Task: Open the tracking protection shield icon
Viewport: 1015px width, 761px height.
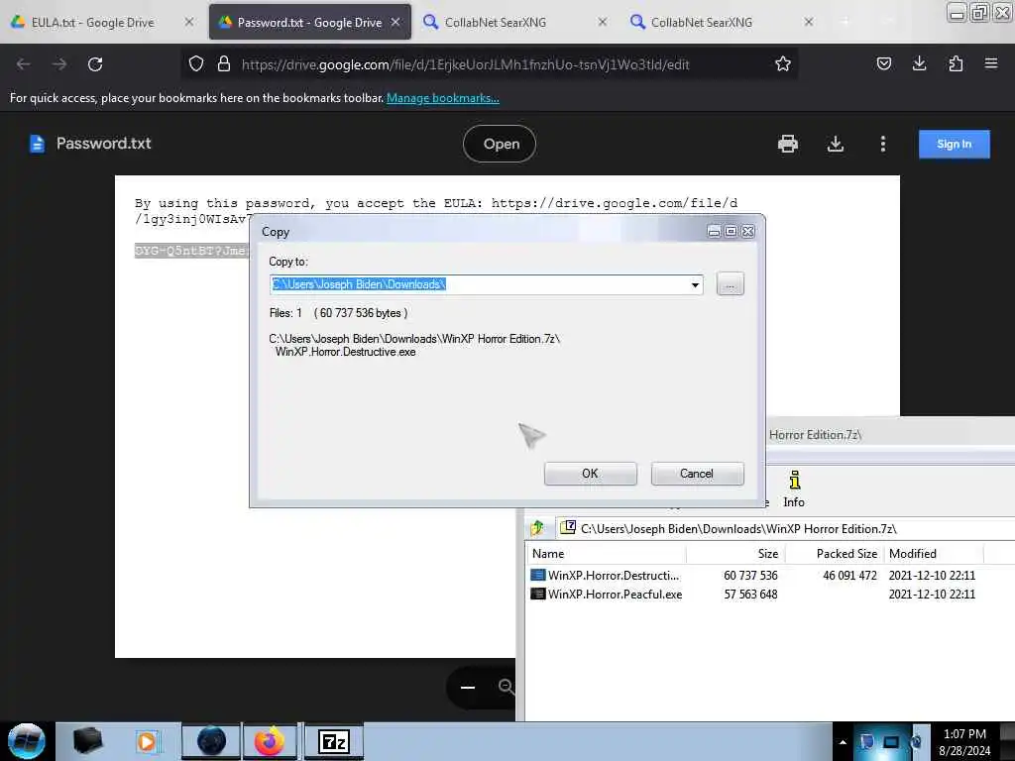Action: click(x=196, y=64)
